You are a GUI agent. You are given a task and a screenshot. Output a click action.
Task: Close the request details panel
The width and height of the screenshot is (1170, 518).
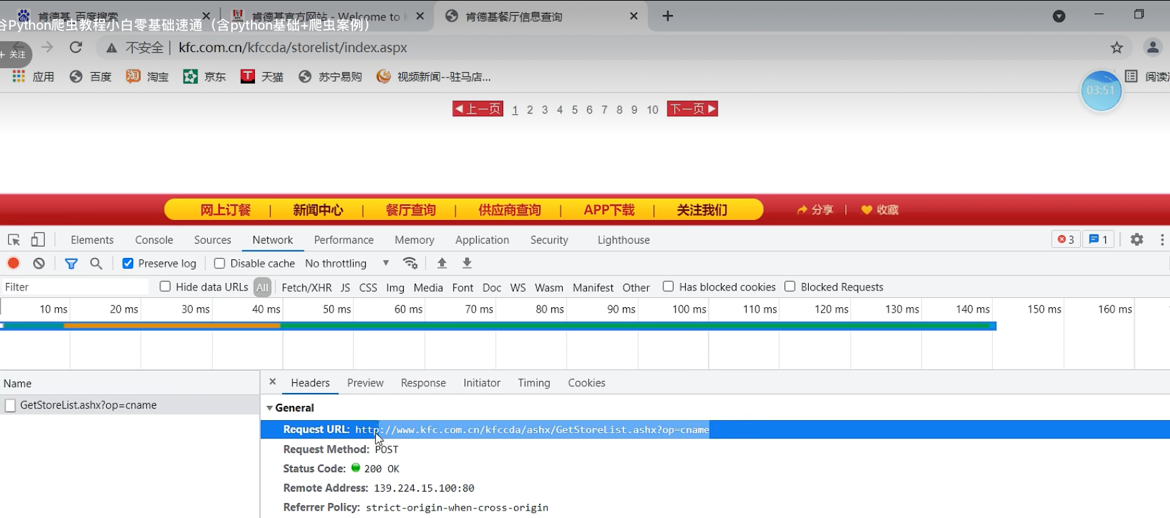pyautogui.click(x=273, y=382)
